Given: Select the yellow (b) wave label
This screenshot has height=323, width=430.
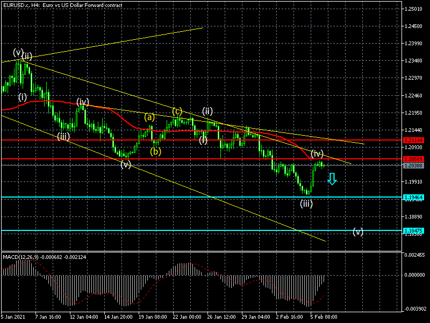Looking at the screenshot, I should (x=155, y=152).
